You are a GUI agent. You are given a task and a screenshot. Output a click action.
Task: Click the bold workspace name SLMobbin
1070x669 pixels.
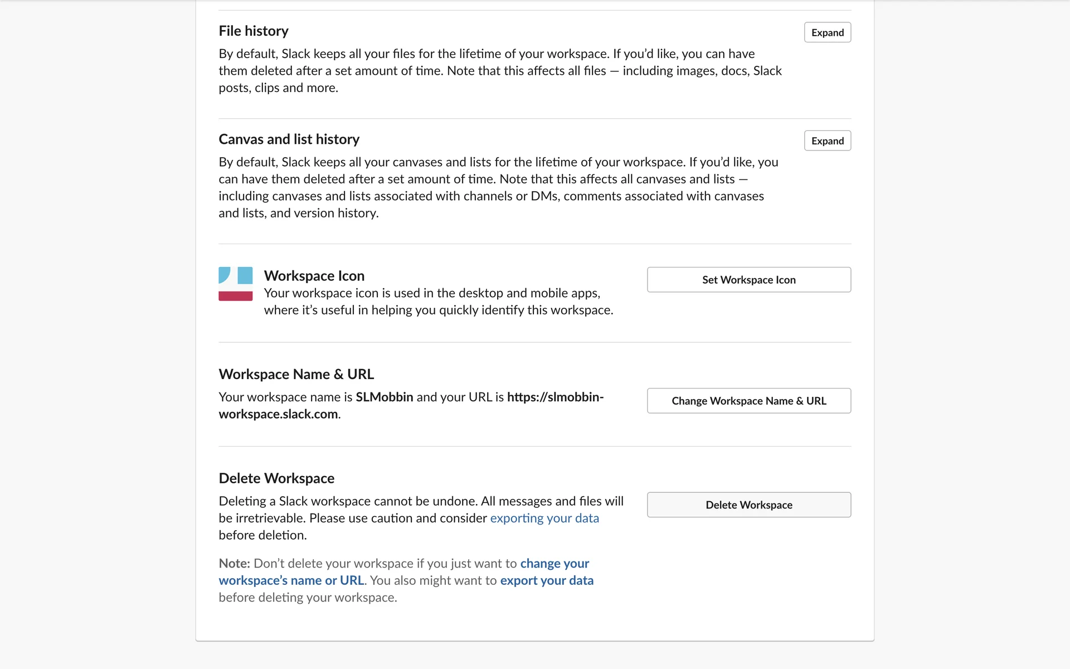[385, 397]
